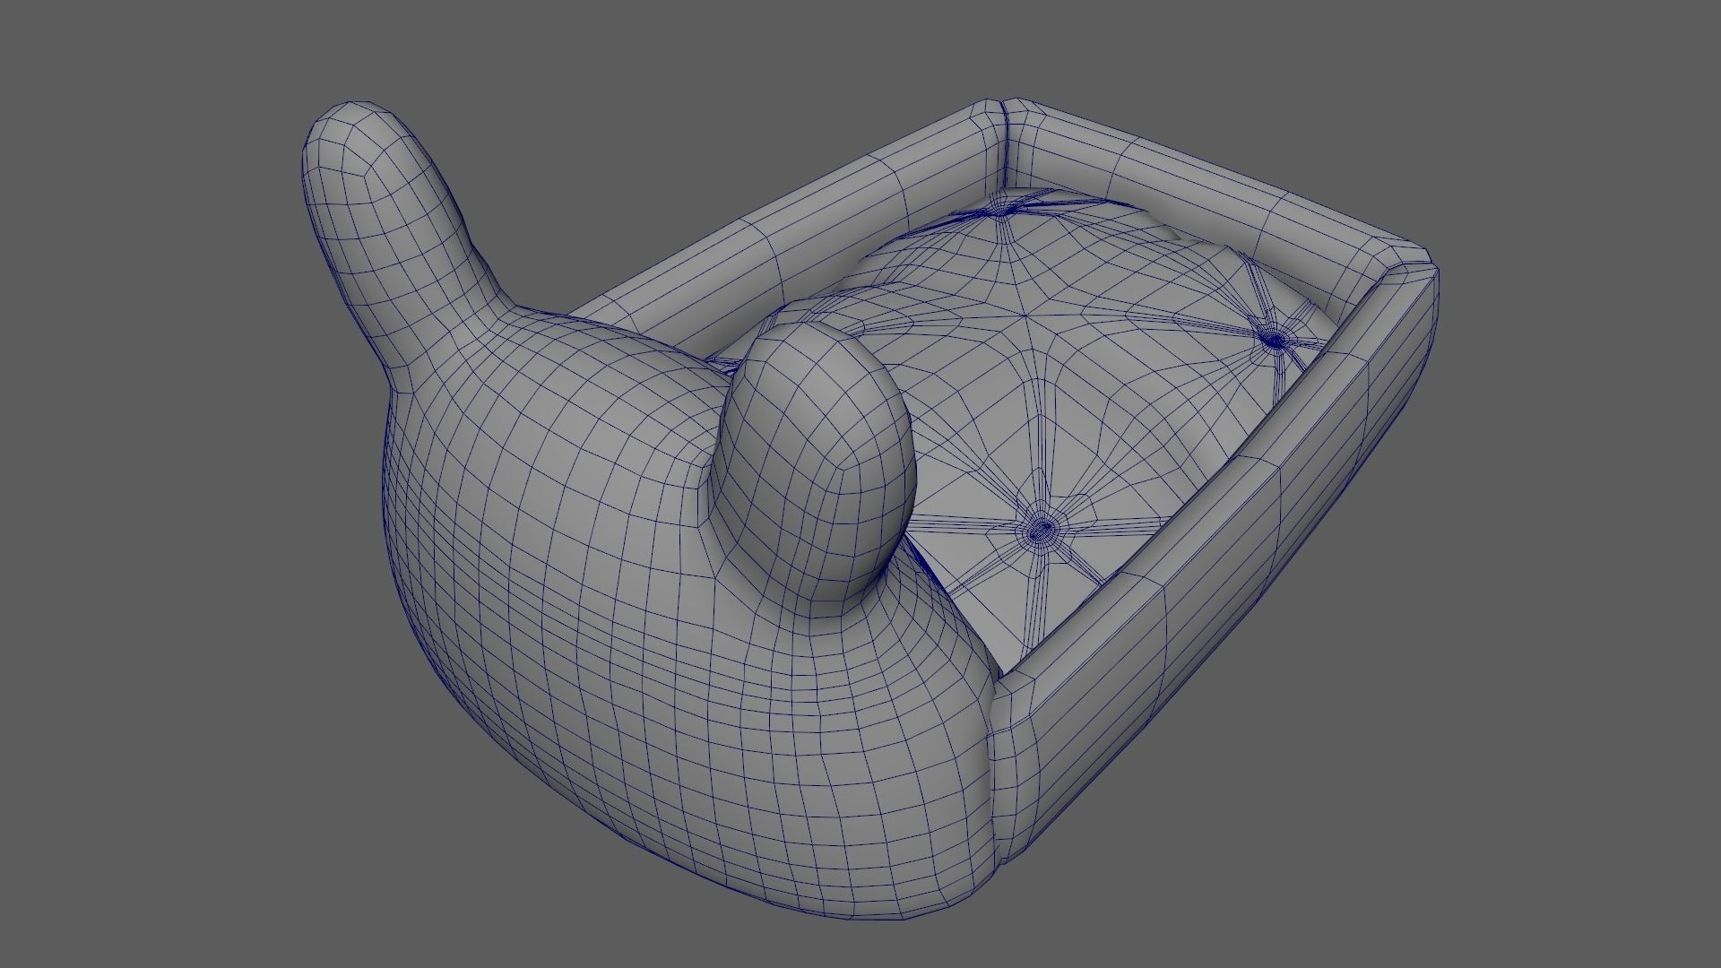1721x968 pixels.
Task: Click the lower tufted button near the ball
Action: coord(1041,531)
